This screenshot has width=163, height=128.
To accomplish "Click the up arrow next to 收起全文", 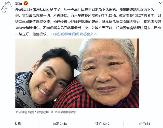I will [x=95, y=34].
